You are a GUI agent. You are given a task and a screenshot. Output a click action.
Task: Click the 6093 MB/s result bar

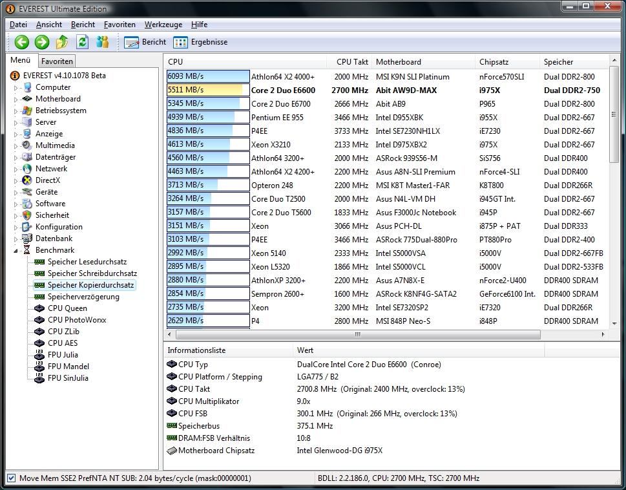[x=208, y=76]
